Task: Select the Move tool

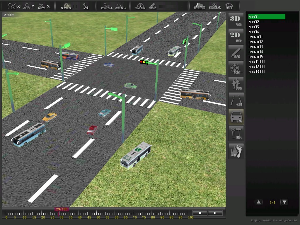Action: (41, 6)
